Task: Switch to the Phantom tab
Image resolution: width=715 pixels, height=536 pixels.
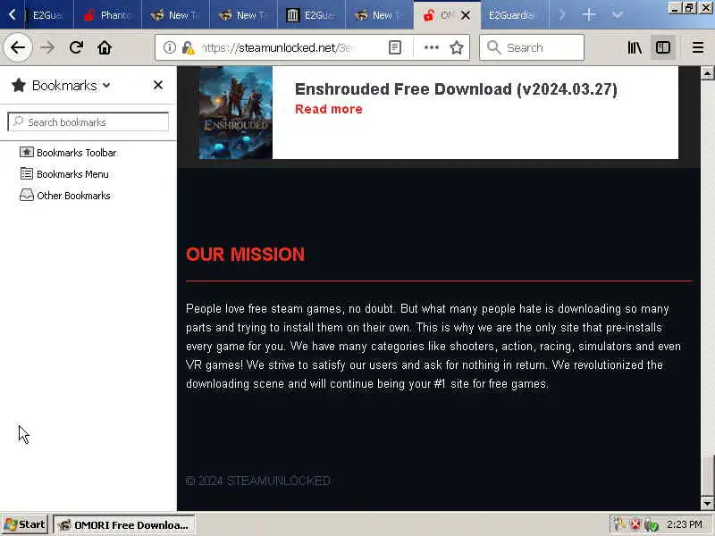Action: (x=107, y=15)
